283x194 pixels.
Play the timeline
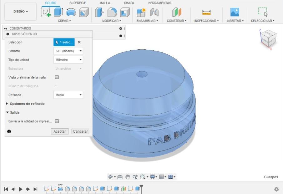(21, 189)
